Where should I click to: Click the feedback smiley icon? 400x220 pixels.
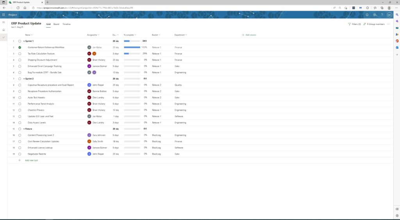click(367, 15)
